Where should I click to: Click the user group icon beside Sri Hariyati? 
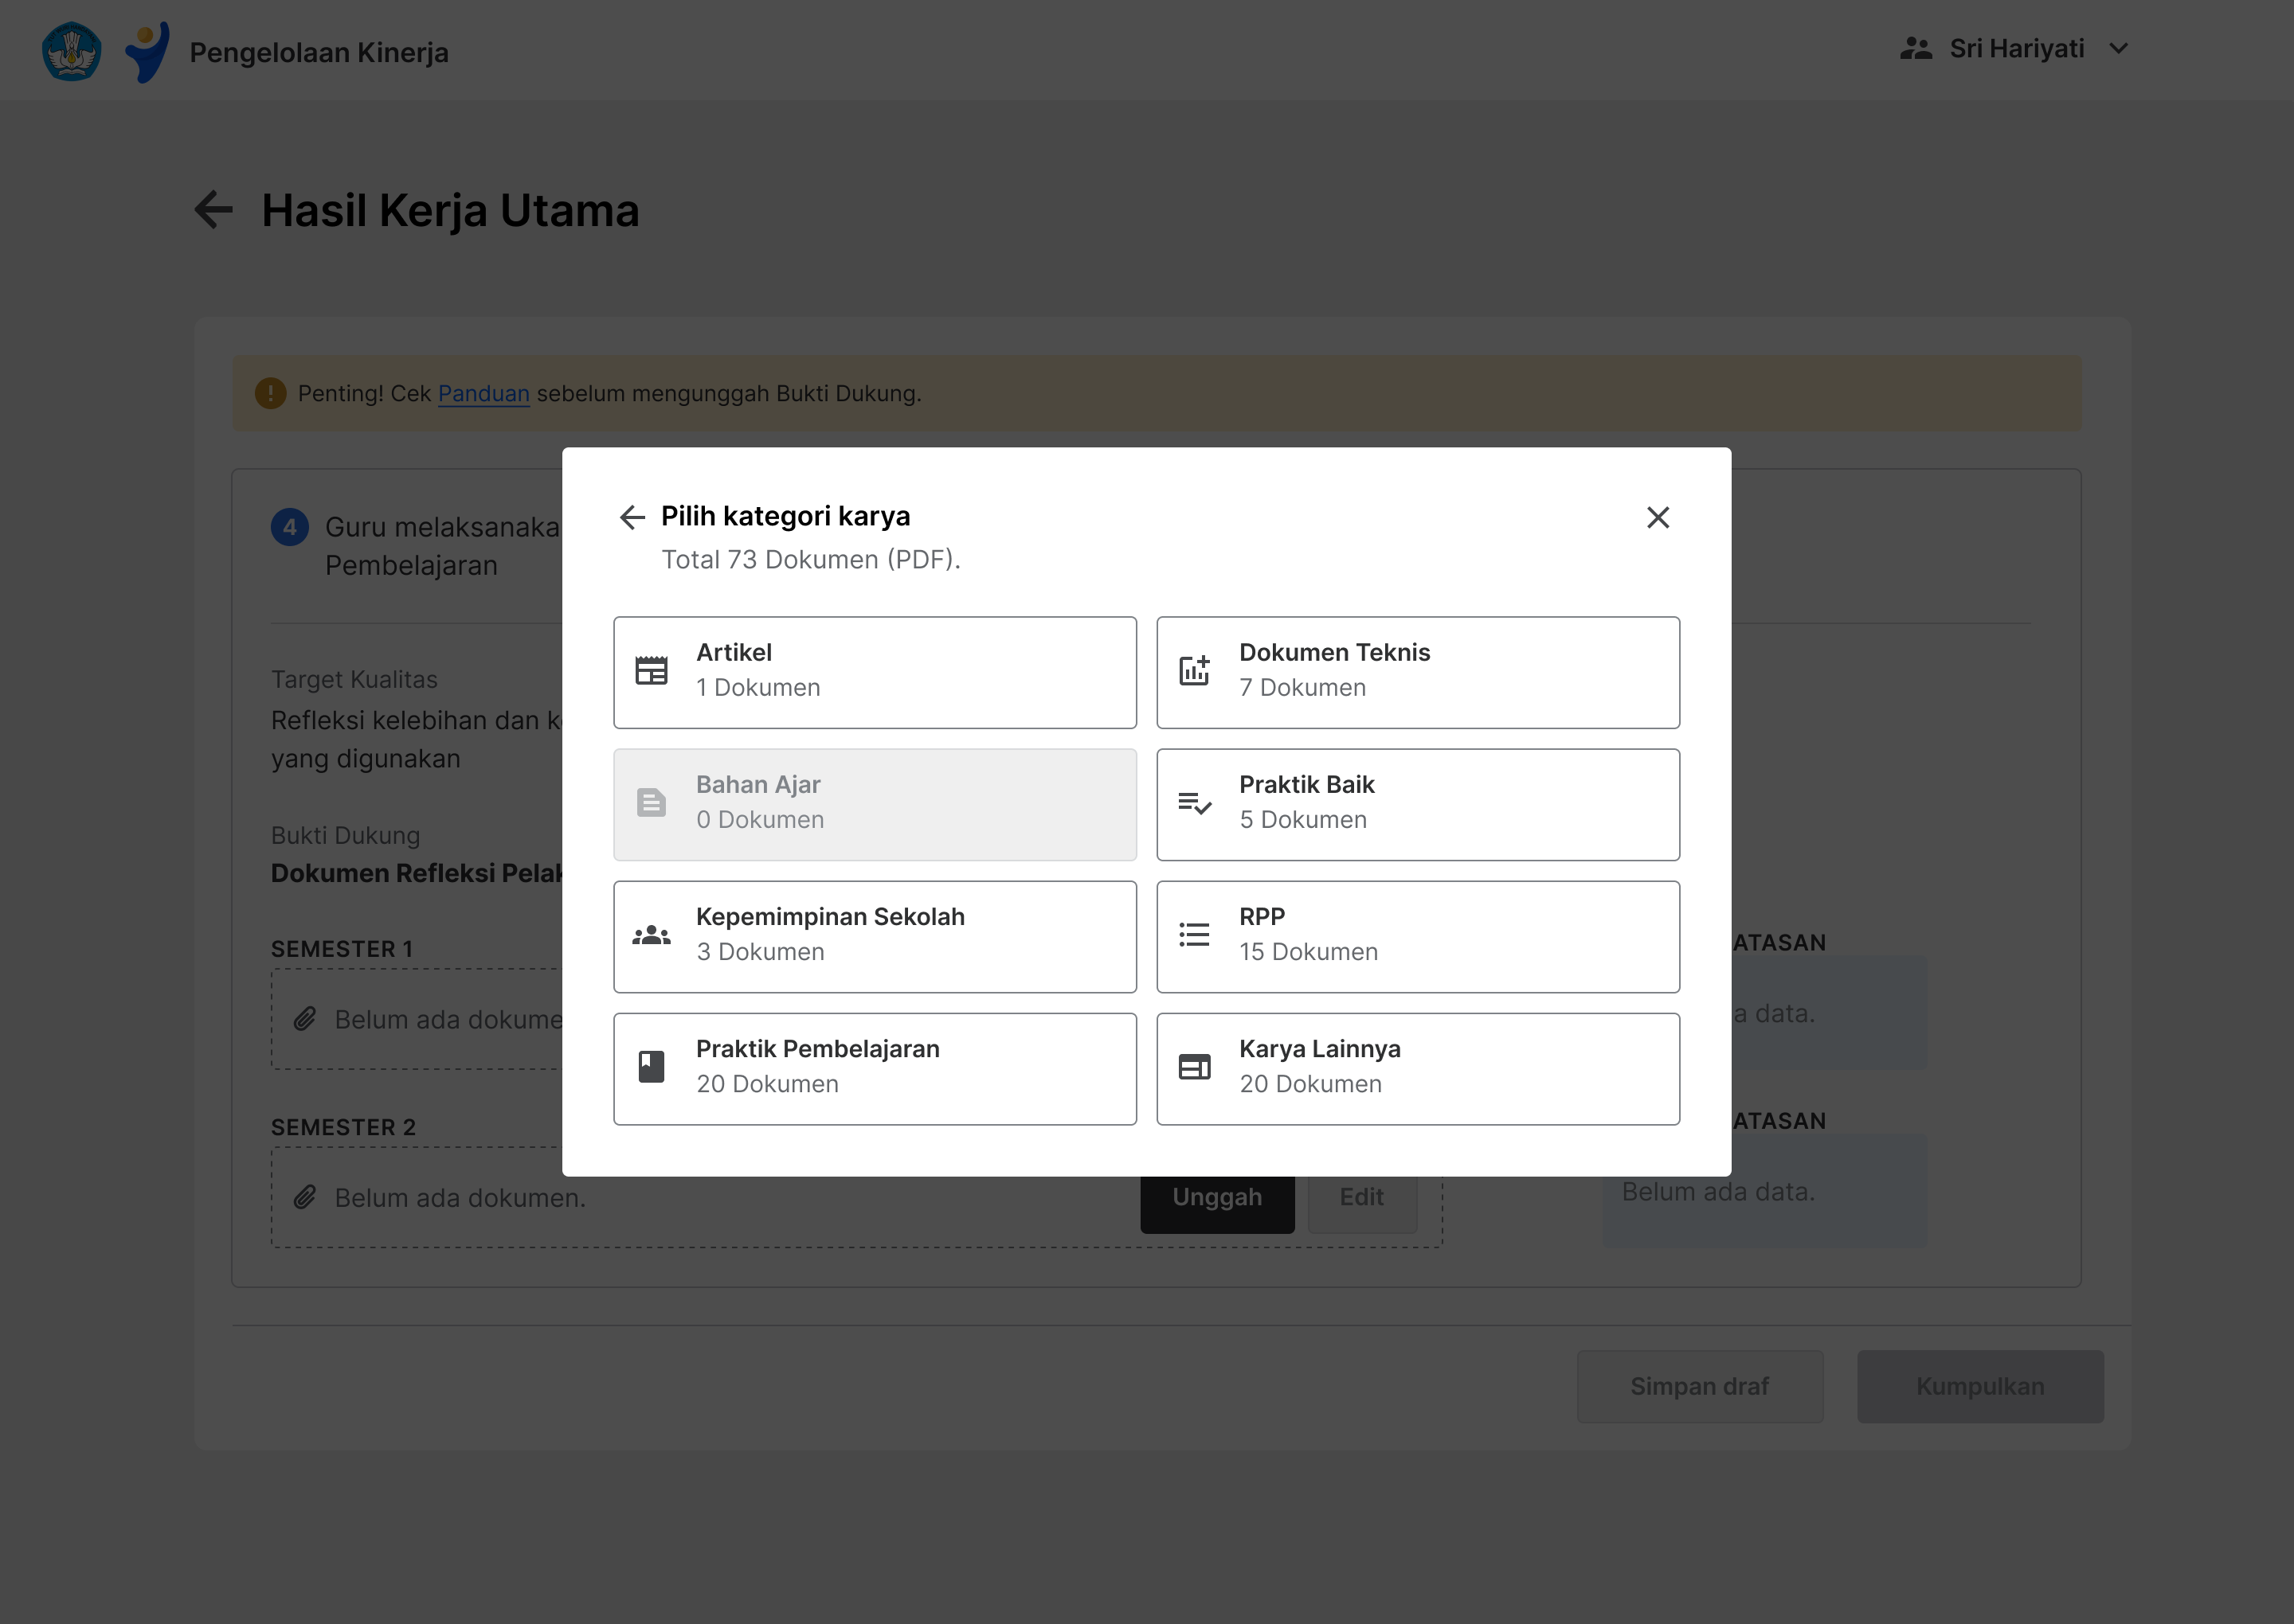click(1916, 48)
